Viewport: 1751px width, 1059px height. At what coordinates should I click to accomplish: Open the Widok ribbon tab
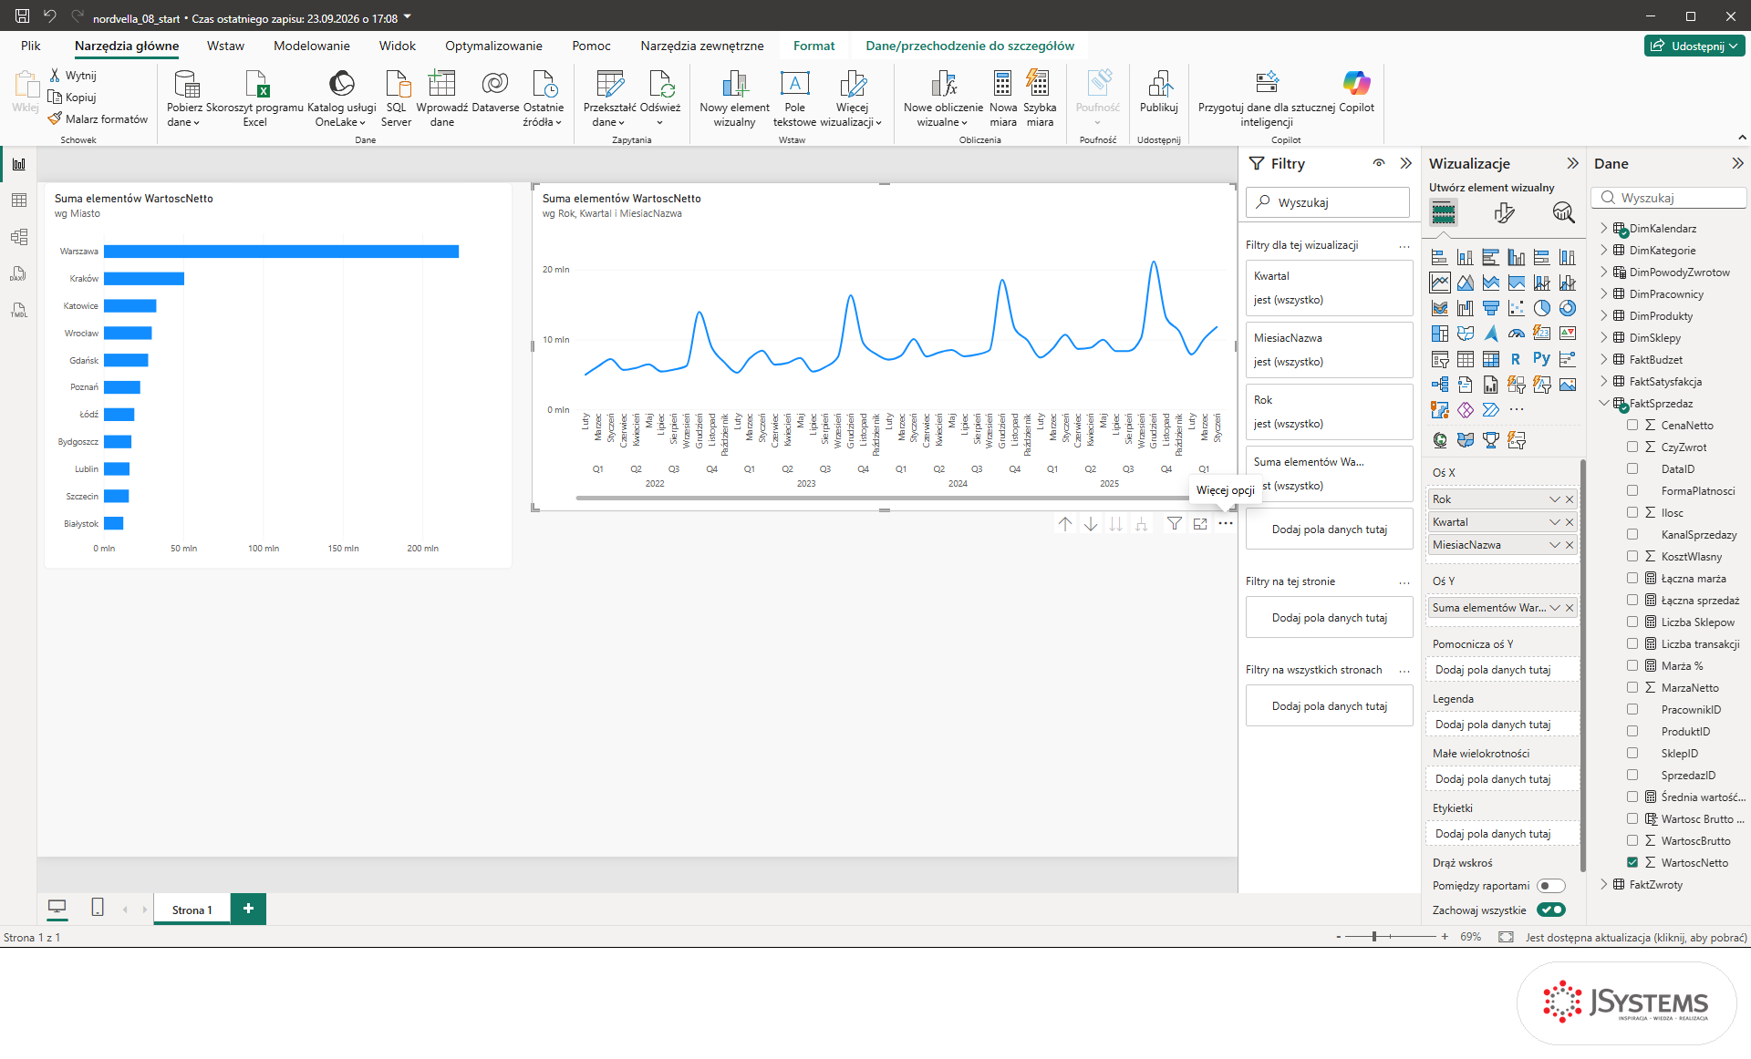[398, 46]
